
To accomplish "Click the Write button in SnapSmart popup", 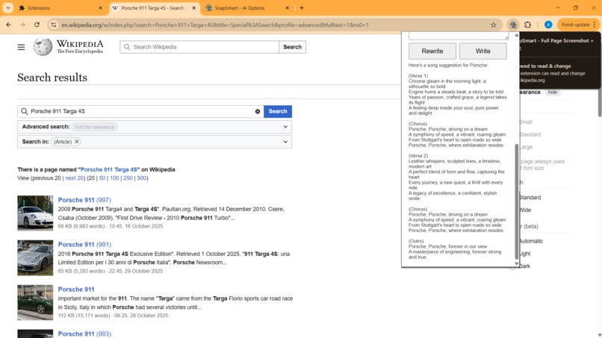I will tap(483, 51).
